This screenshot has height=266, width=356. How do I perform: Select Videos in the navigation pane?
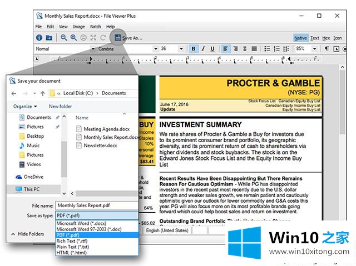click(30, 164)
